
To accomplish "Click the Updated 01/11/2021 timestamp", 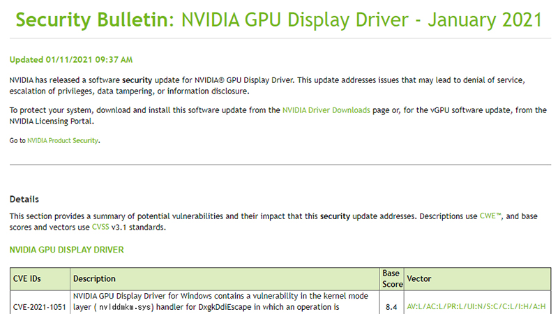I will pyautogui.click(x=71, y=60).
